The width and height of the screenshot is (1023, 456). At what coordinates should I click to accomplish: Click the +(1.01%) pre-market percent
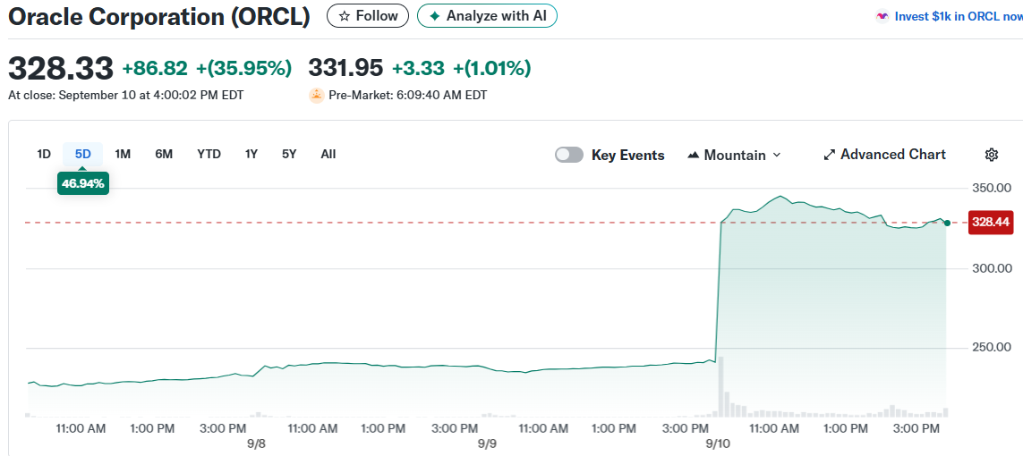tap(492, 68)
